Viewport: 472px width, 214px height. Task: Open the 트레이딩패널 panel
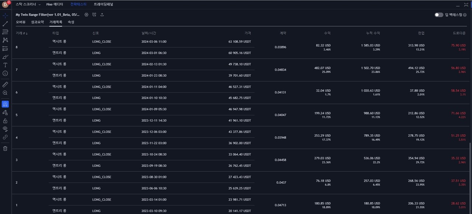[x=103, y=4]
